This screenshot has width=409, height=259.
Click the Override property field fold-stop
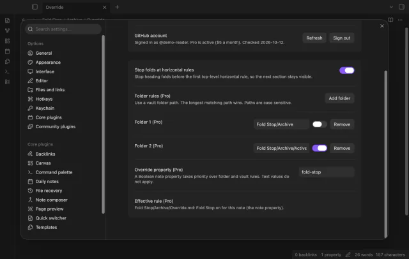(327, 172)
